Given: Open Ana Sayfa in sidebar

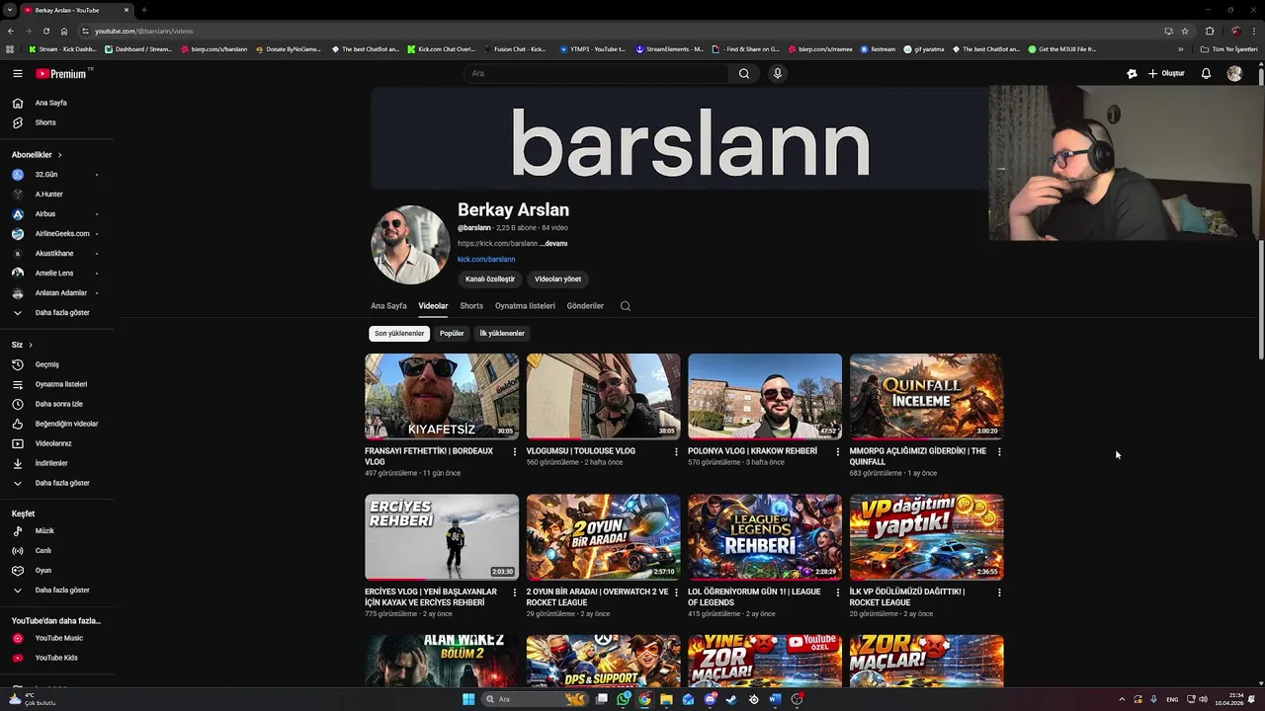Looking at the screenshot, I should 56,103.
